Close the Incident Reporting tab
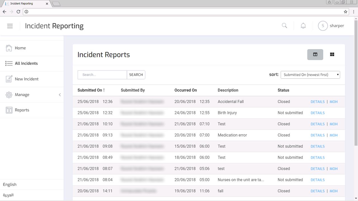The image size is (358, 201). pyautogui.click(x=47, y=4)
